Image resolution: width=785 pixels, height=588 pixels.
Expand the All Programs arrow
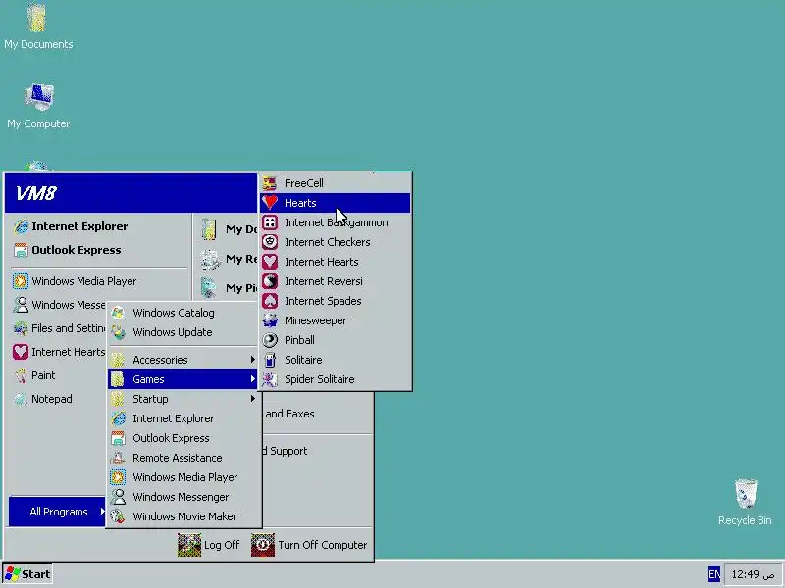tap(102, 512)
